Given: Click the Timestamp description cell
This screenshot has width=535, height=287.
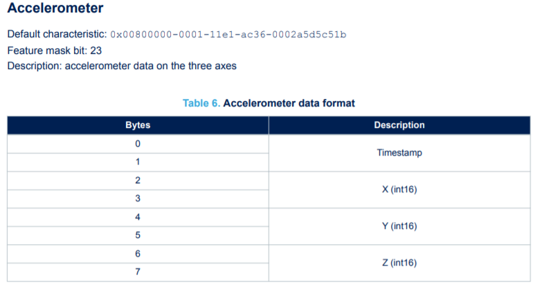Looking at the screenshot, I should point(399,153).
